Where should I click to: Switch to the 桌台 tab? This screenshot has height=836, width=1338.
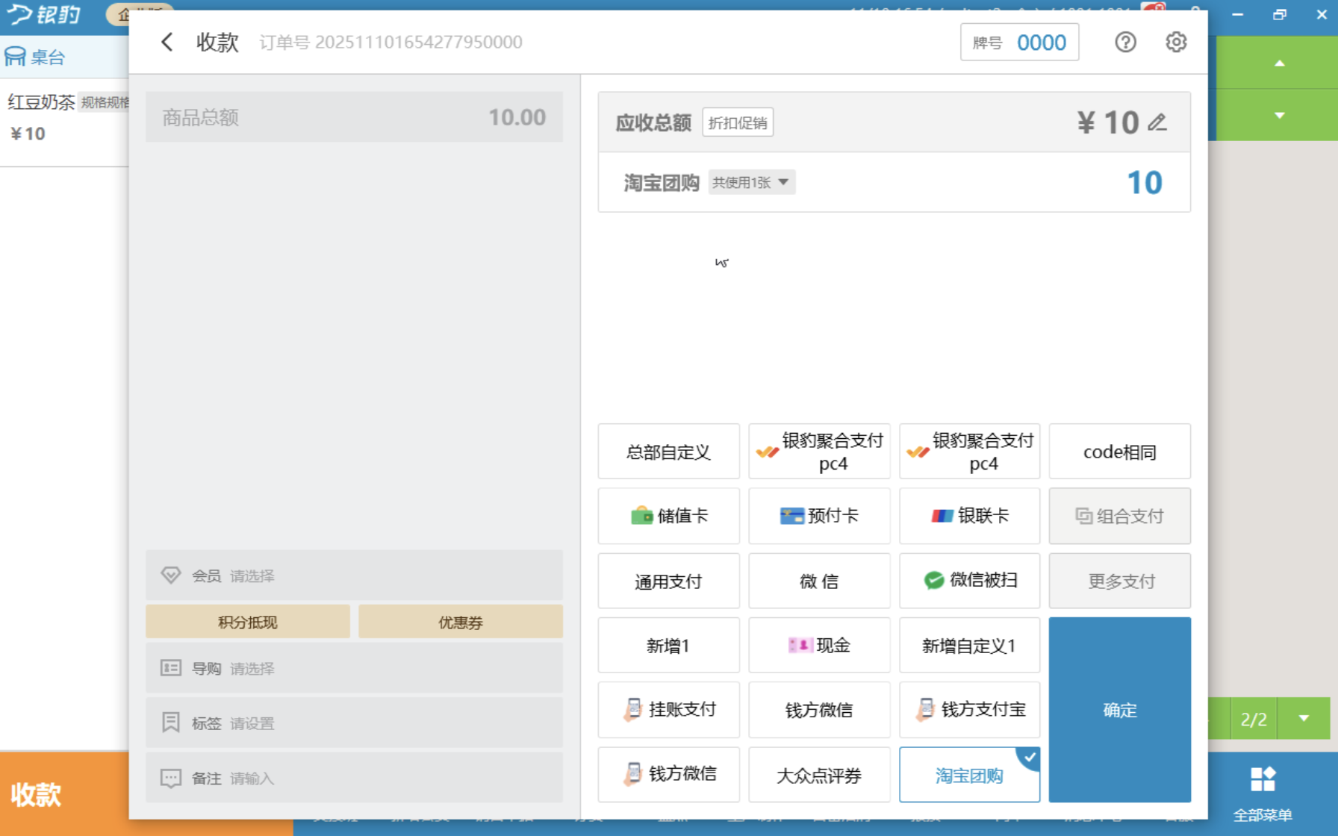[x=36, y=57]
